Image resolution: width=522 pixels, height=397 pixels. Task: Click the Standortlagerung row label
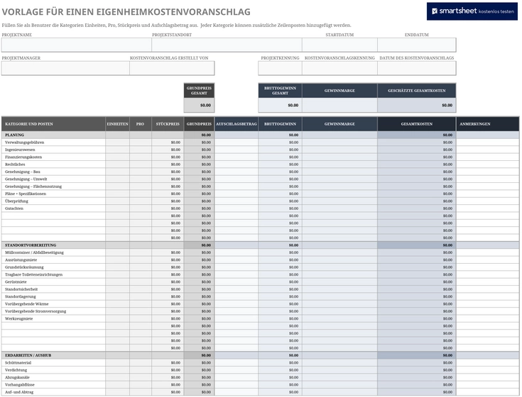click(x=21, y=296)
